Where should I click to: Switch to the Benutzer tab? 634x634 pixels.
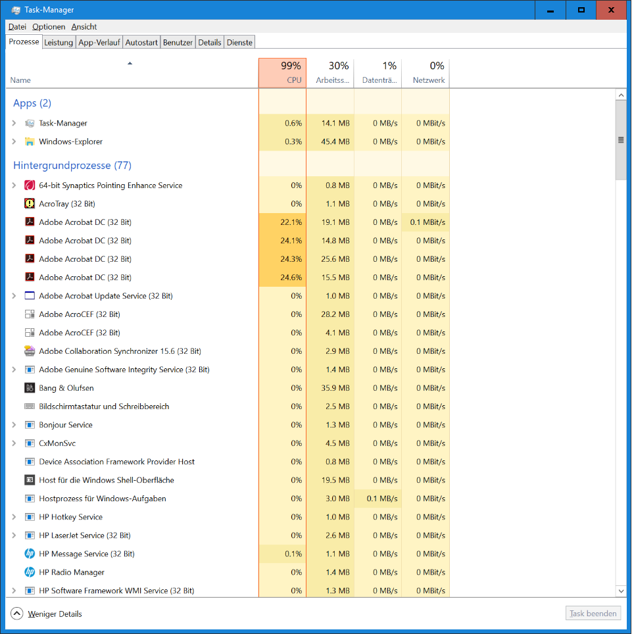[178, 43]
